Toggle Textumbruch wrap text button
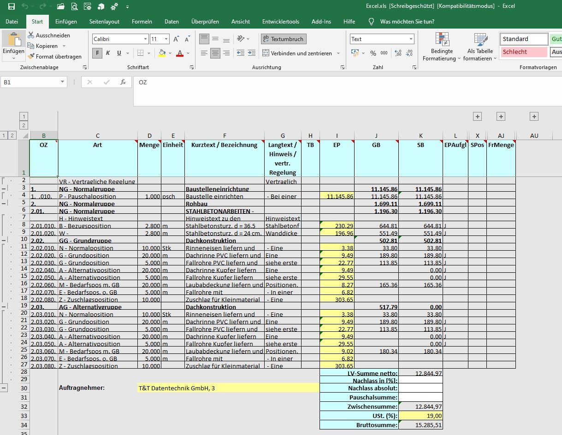Screen dimensions: 562x435 pos(283,39)
